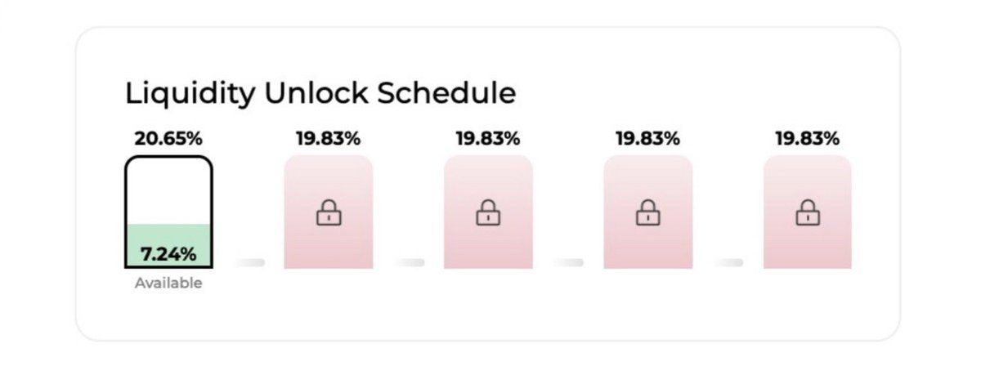Select the padlock icon in the third bar
The height and width of the screenshot is (366, 981).
coord(488,214)
